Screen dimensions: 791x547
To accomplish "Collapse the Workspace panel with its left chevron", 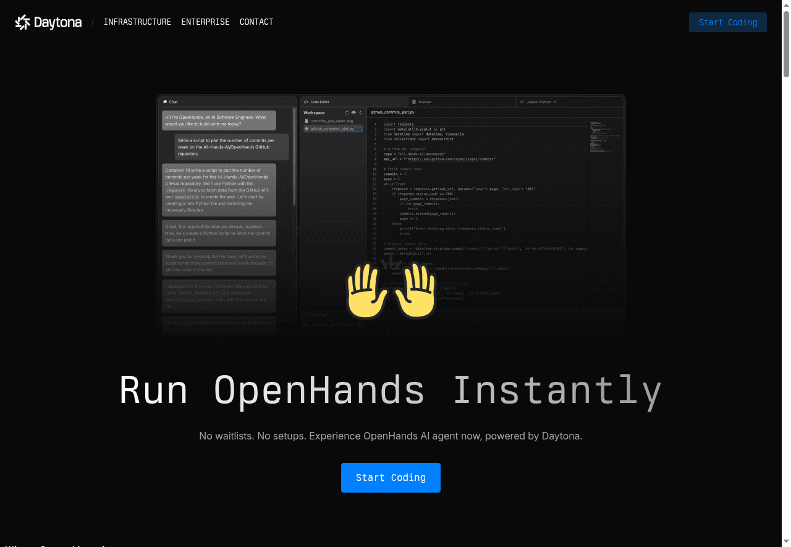I will pyautogui.click(x=360, y=112).
